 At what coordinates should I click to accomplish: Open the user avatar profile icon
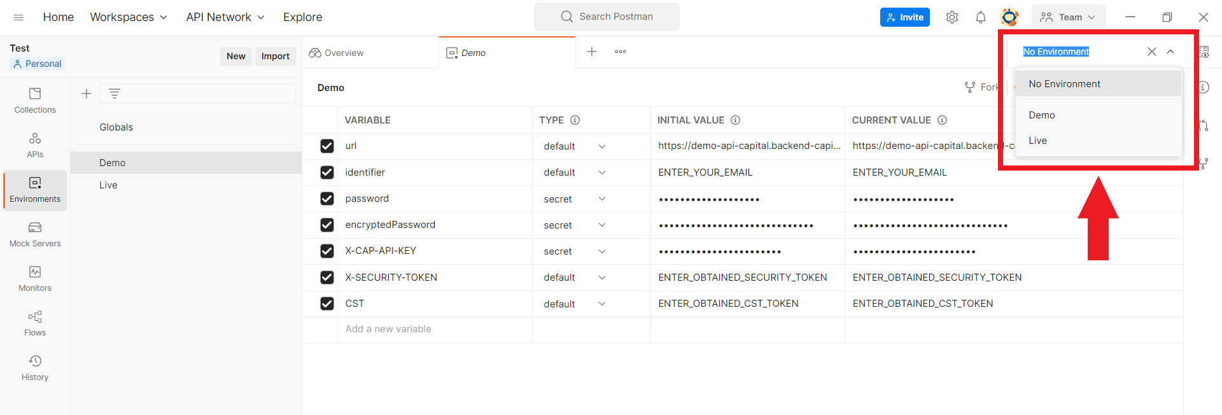(1009, 17)
